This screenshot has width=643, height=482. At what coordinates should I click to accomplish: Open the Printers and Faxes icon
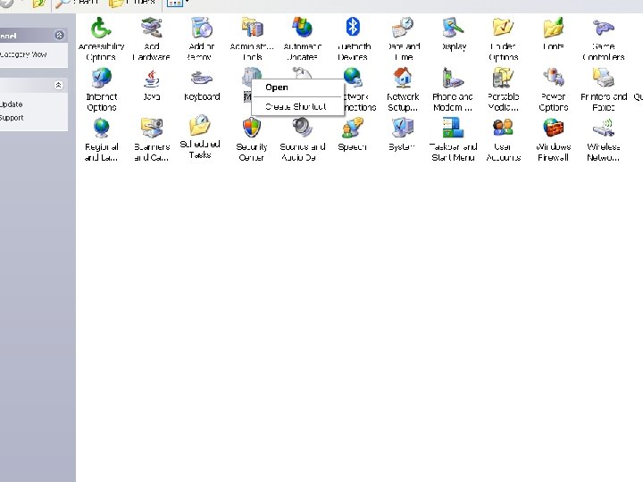[603, 79]
